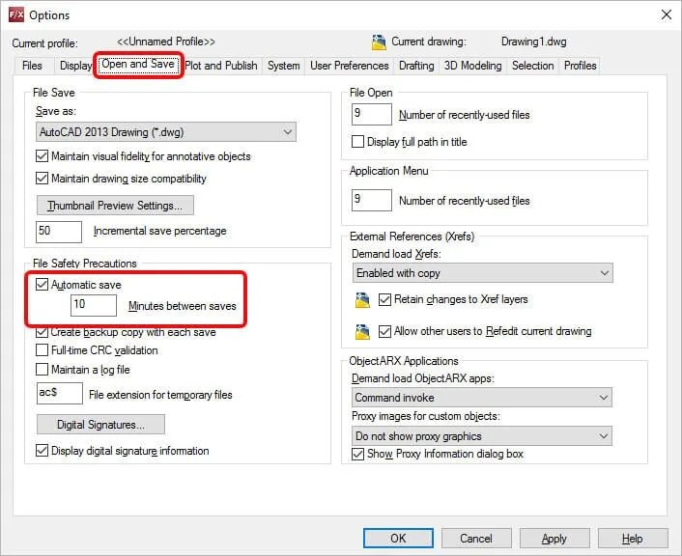Open the 3D Modeling tab

[472, 66]
